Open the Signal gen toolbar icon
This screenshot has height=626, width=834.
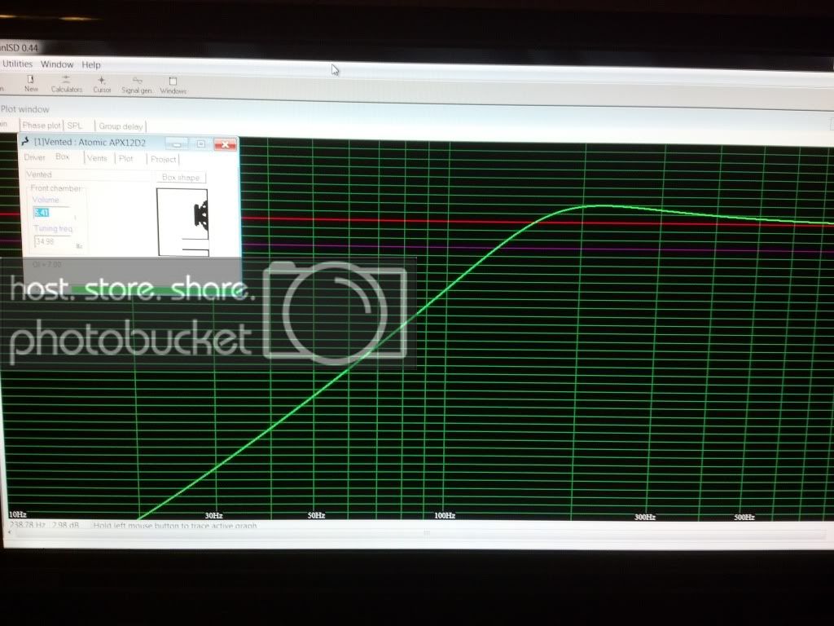137,85
